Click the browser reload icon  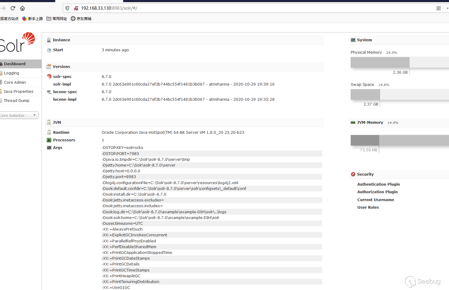[x=13, y=8]
